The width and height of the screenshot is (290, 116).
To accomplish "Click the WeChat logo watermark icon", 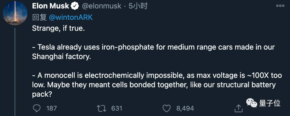I will click(x=252, y=103).
